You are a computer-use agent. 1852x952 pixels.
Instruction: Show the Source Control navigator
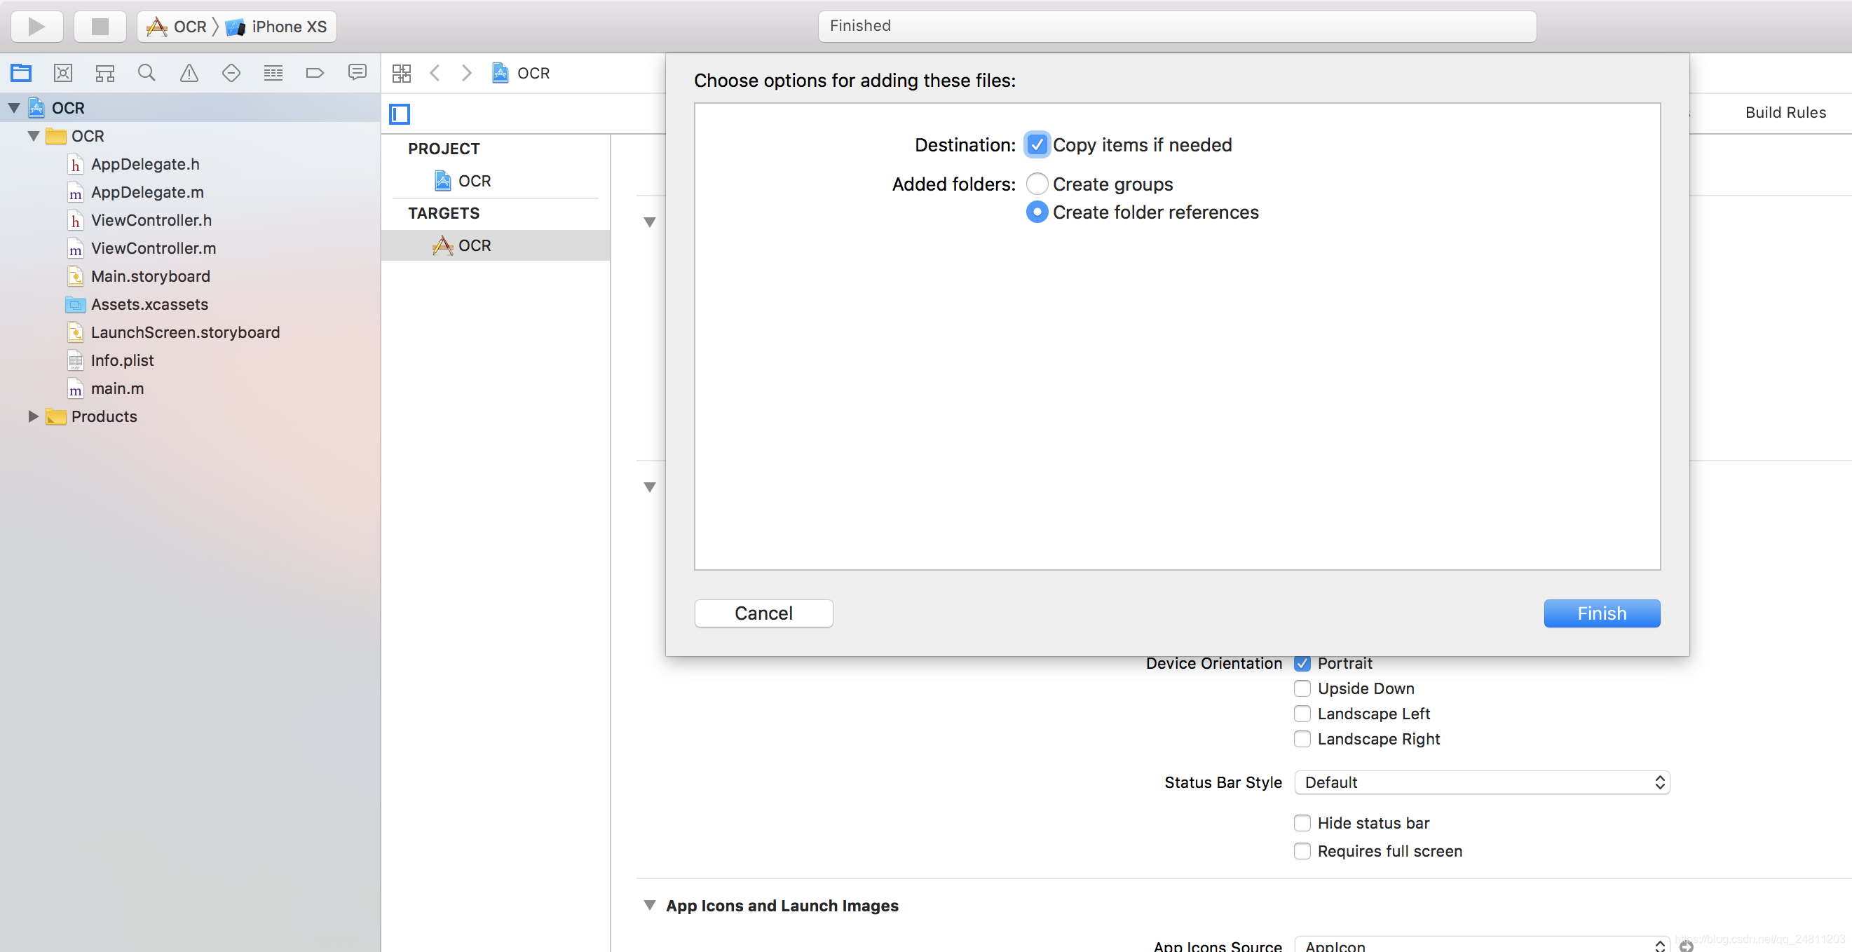pyautogui.click(x=63, y=73)
